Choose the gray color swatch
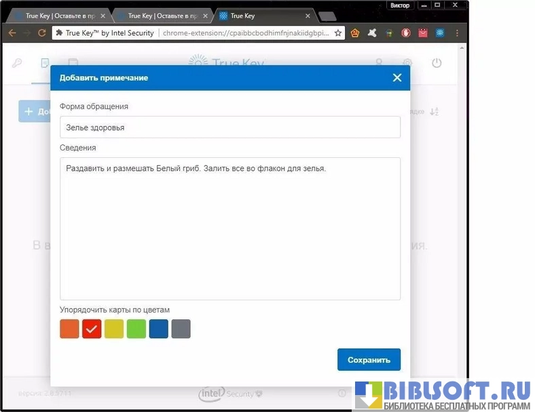Image resolution: width=535 pixels, height=412 pixels. coord(181,329)
